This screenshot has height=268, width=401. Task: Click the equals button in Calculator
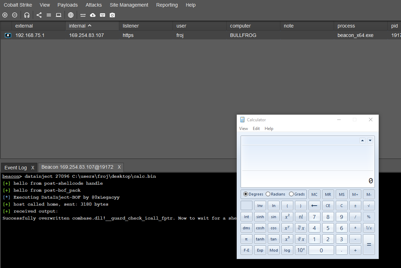[x=369, y=245]
